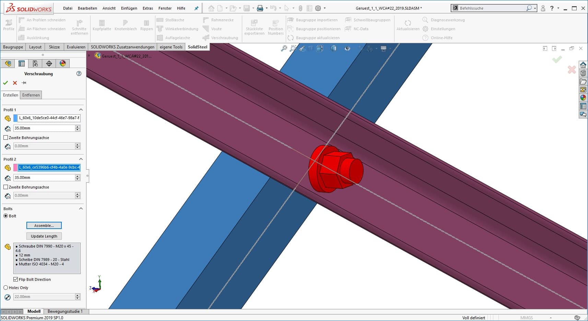
Task: Open the FeatureManager design tree tab
Action: coord(8,64)
